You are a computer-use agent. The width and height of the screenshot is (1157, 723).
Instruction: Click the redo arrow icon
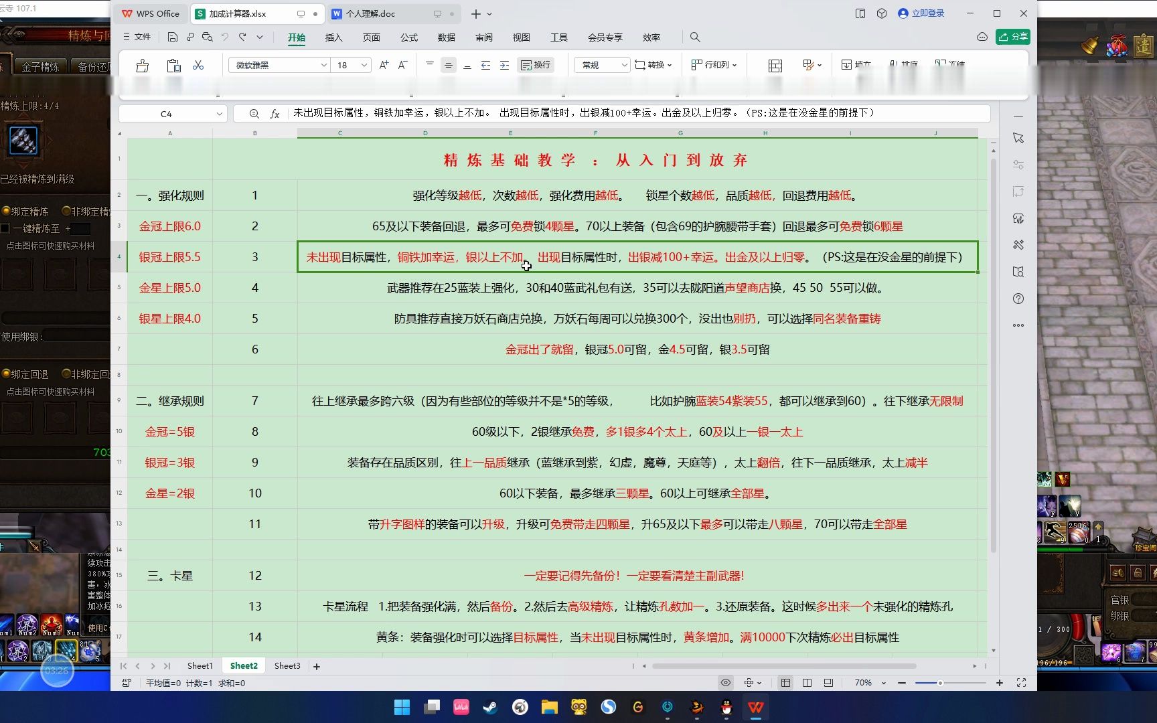click(242, 37)
